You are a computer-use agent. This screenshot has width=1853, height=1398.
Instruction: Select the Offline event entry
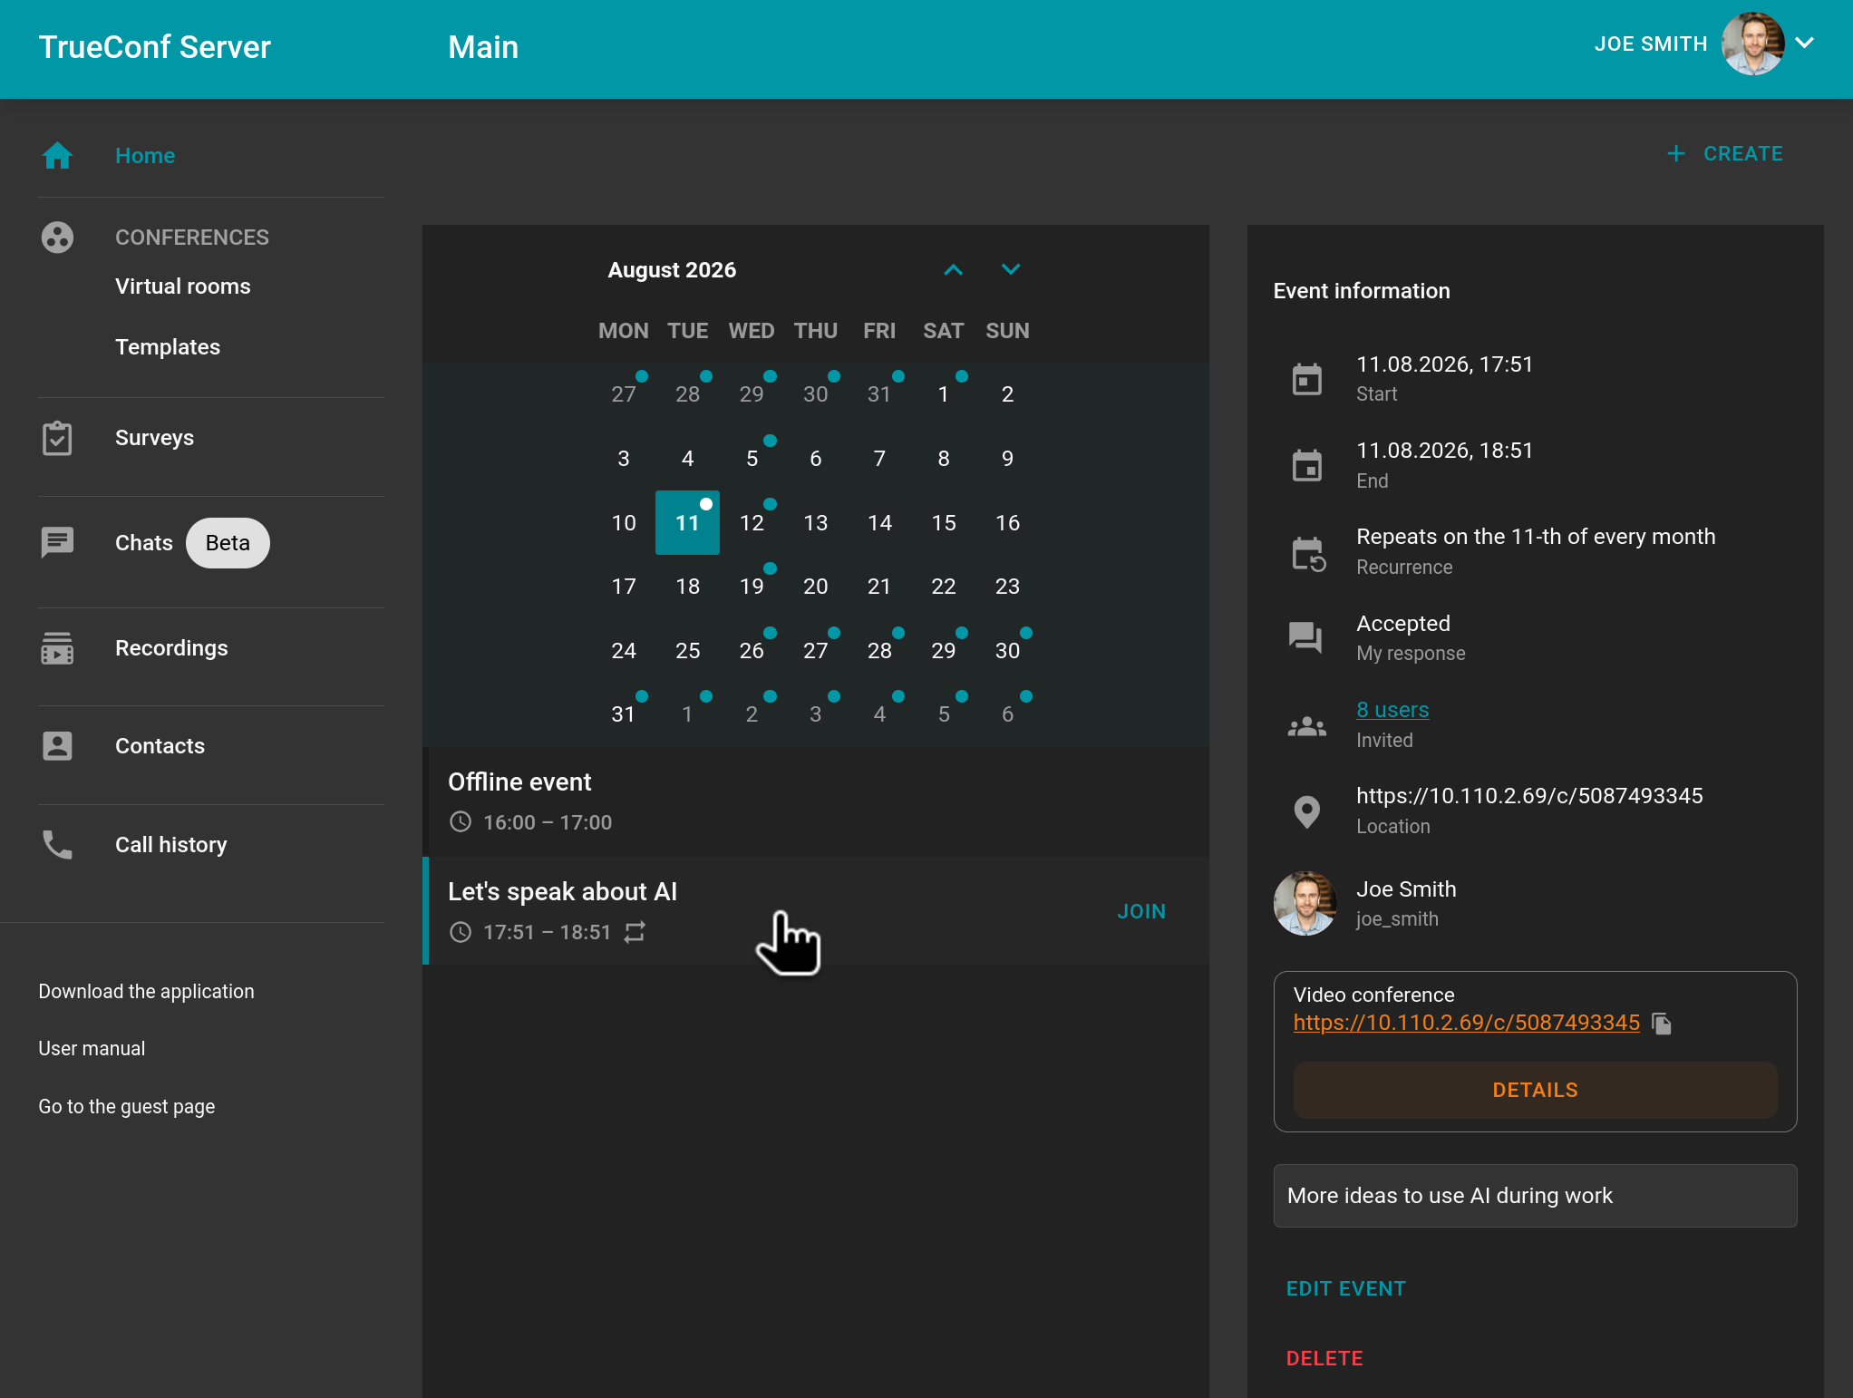(816, 801)
